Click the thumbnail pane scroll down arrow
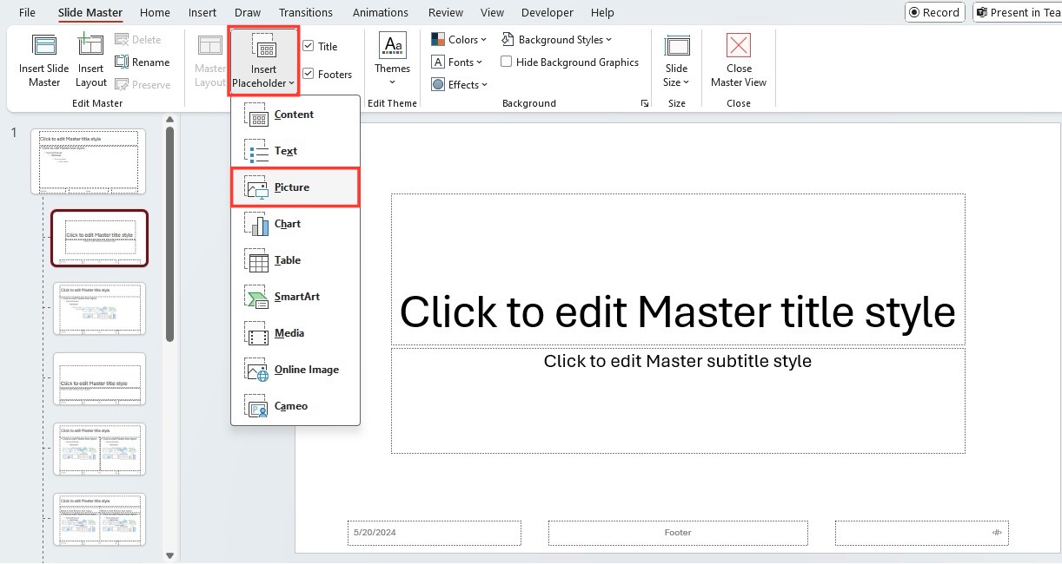Image resolution: width=1062 pixels, height=564 pixels. [x=170, y=555]
